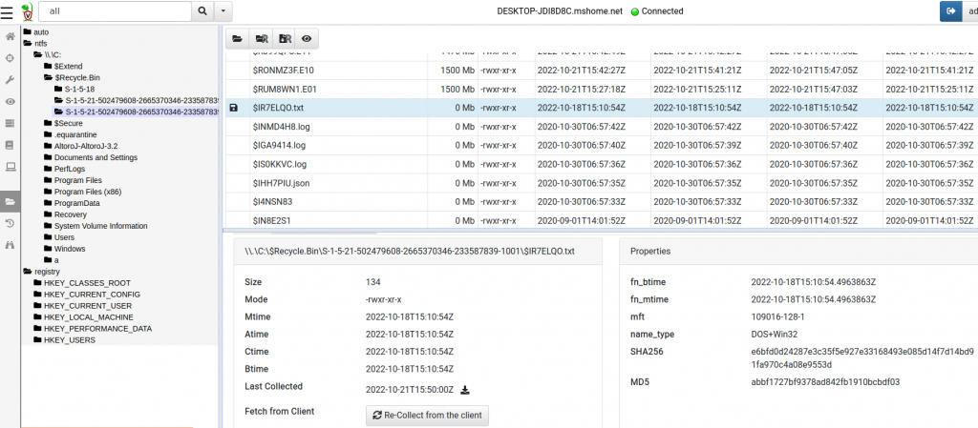This screenshot has width=978, height=428.
Task: Open the hamburger navigation menu
Action: (x=7, y=11)
